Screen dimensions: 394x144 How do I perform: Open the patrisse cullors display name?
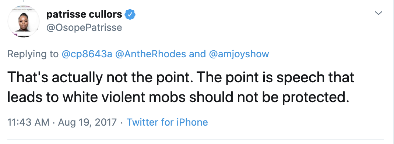coord(84,15)
